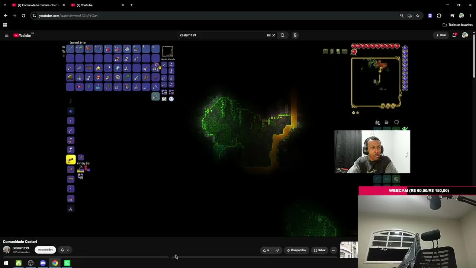Screen dimensions: 476x268
Task: Bookmark this page with the star icon
Action: [x=418, y=16]
